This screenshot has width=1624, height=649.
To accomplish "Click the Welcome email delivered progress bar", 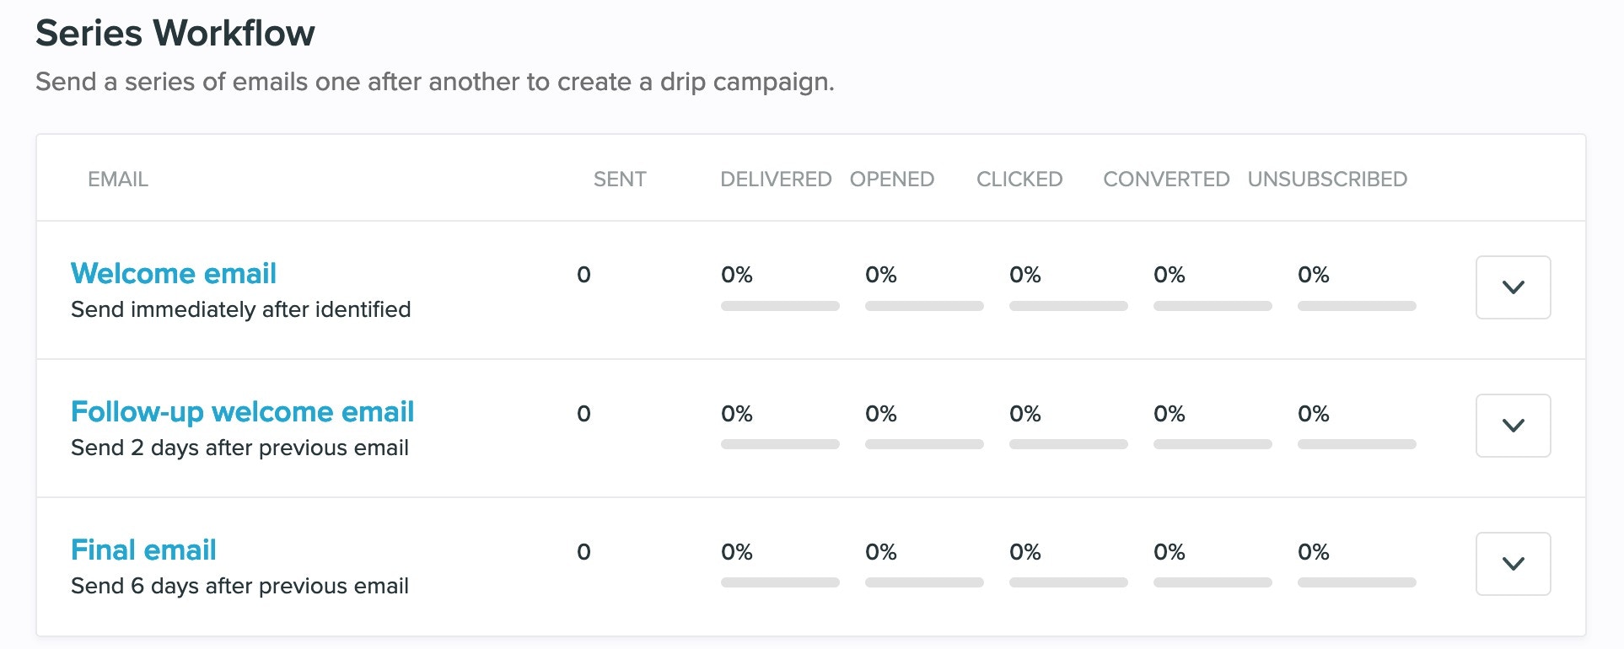I will coord(780,306).
